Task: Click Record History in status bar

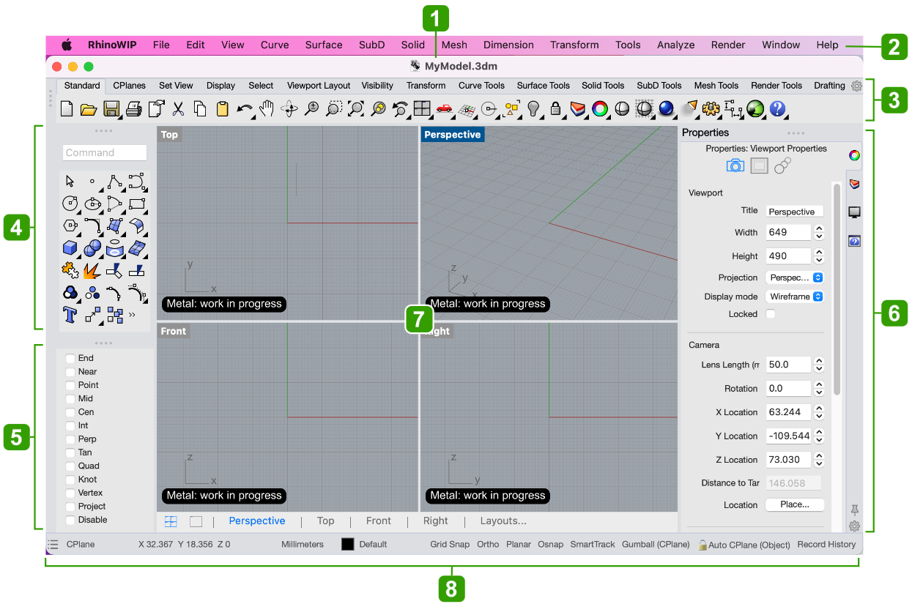Action: 826,545
